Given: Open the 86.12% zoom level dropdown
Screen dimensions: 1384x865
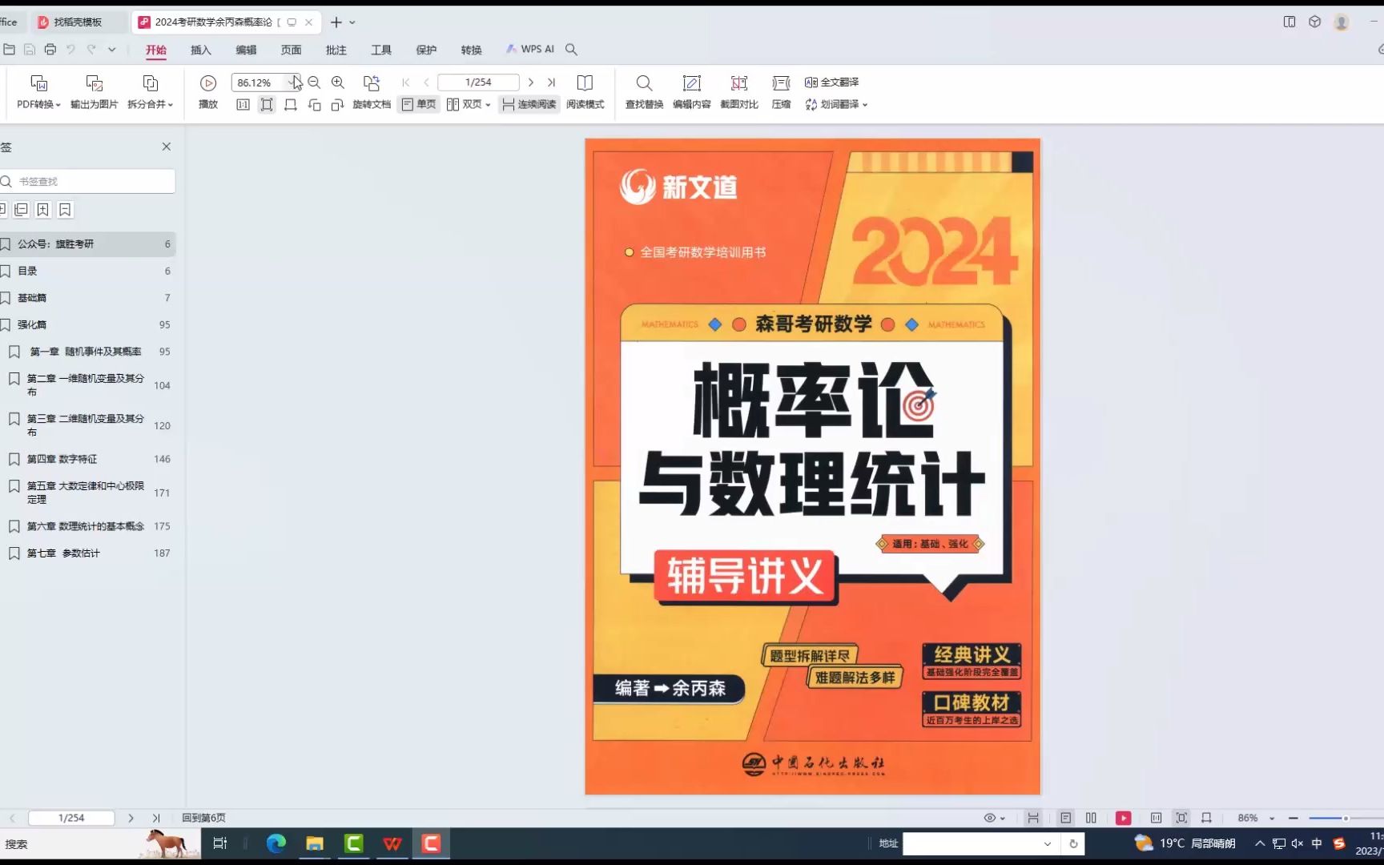Looking at the screenshot, I should pyautogui.click(x=292, y=82).
